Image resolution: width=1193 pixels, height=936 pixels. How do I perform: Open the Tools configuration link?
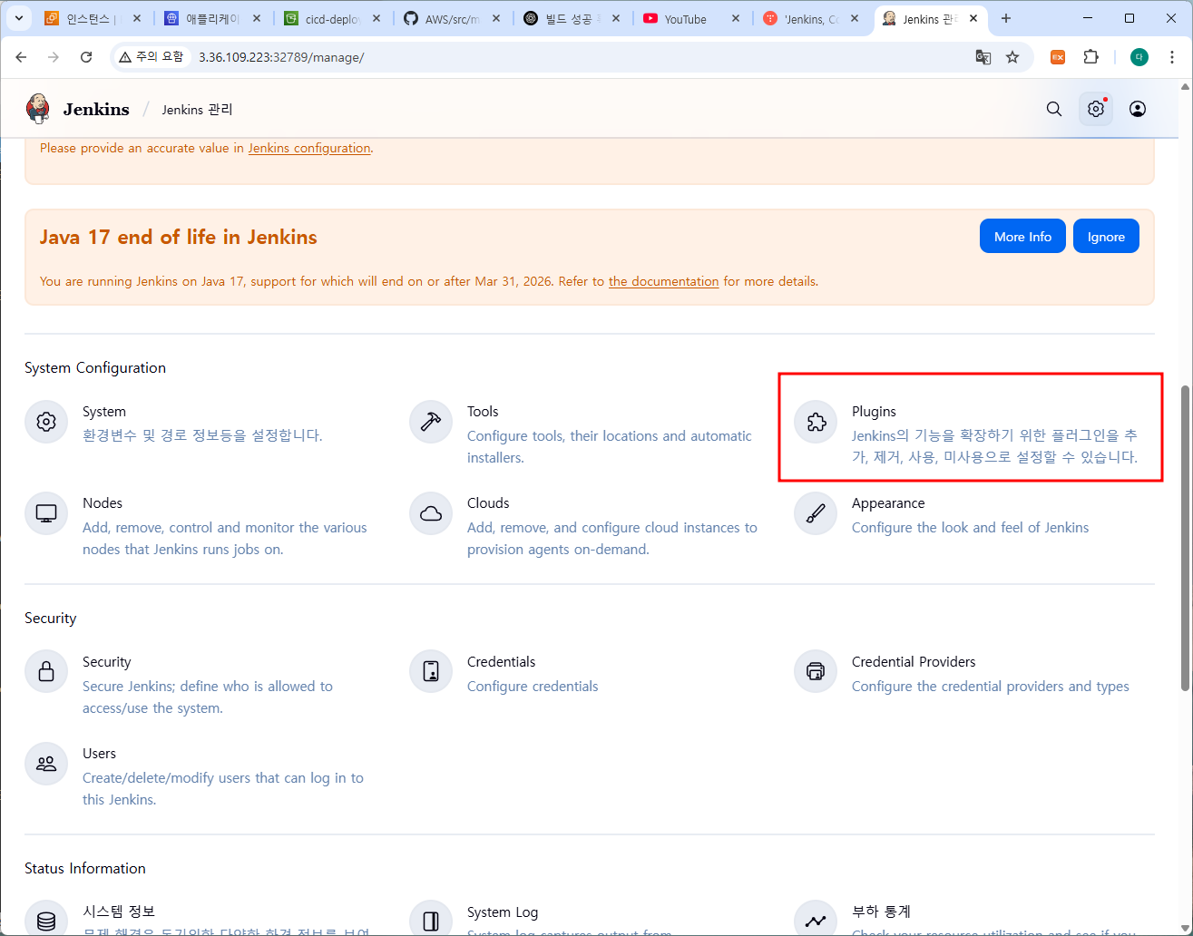(483, 412)
